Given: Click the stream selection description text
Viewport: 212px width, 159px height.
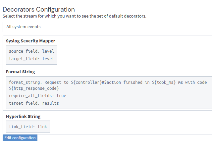Looking at the screenshot, I should pyautogui.click(x=74, y=16).
